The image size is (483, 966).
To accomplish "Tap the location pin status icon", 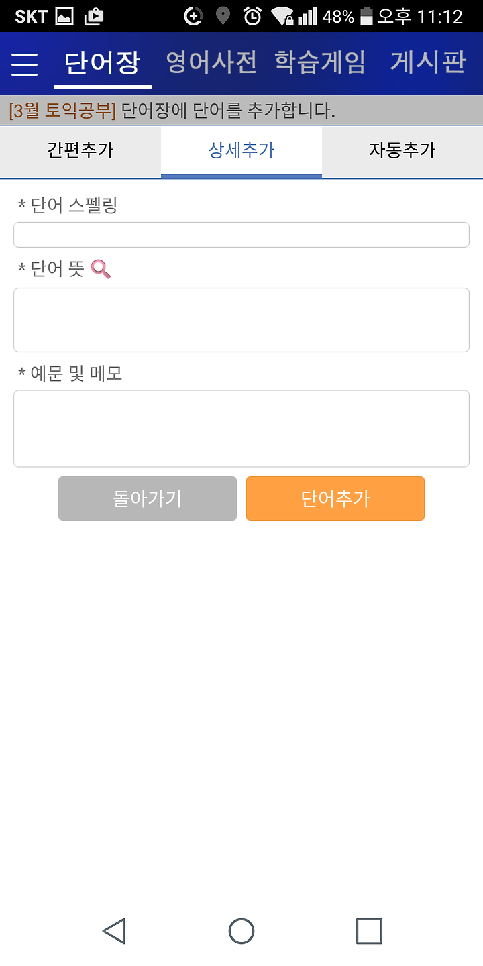I will pyautogui.click(x=223, y=16).
